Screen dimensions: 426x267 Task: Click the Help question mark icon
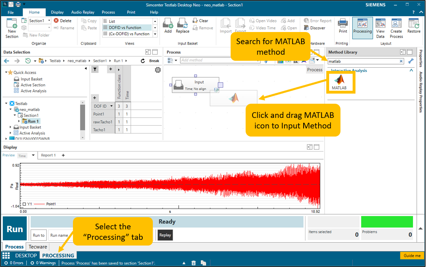pyautogui.click(x=413, y=12)
